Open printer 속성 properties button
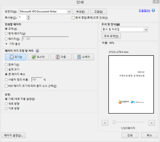The height and width of the screenshot is (142, 160). pyautogui.click(x=81, y=12)
